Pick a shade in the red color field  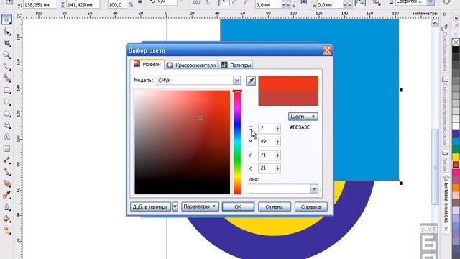click(182, 142)
